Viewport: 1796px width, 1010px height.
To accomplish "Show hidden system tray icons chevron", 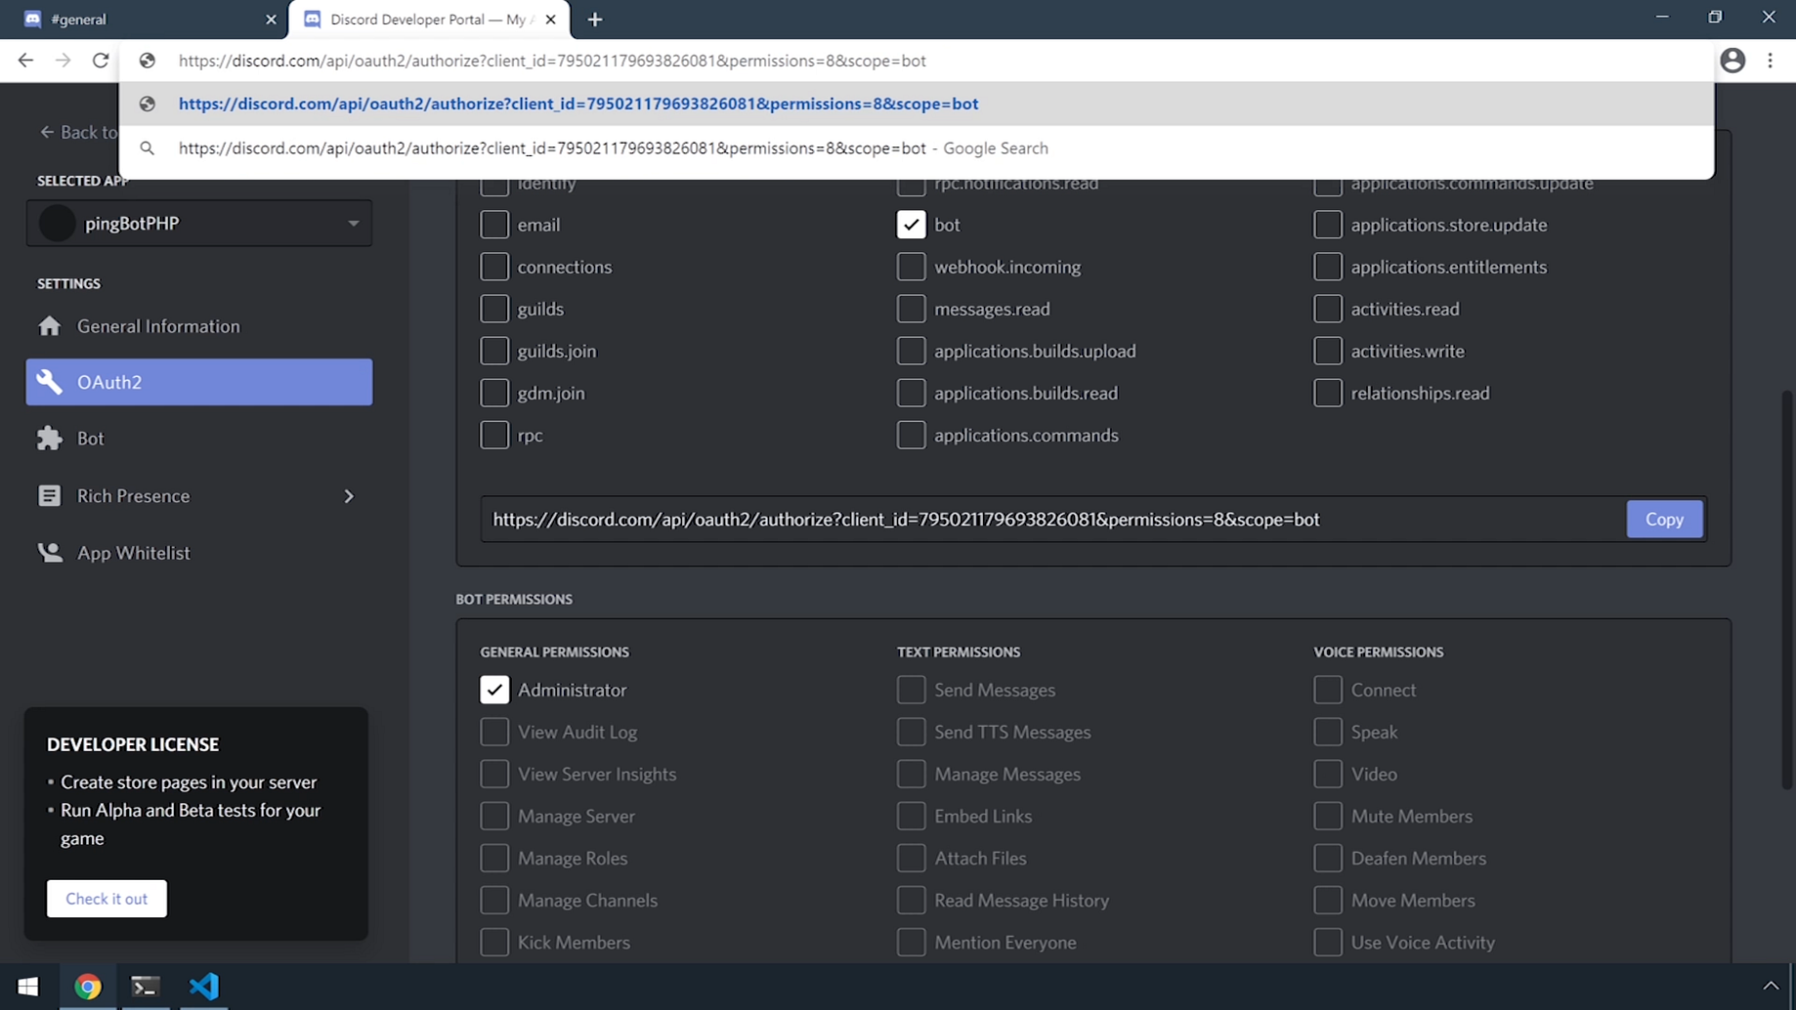I will coord(1771,987).
